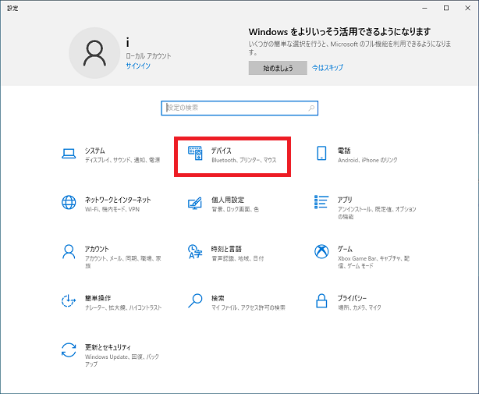The width and height of the screenshot is (479, 394).
Task: Open the 時刻と言語 clock icon
Action: [x=195, y=252]
